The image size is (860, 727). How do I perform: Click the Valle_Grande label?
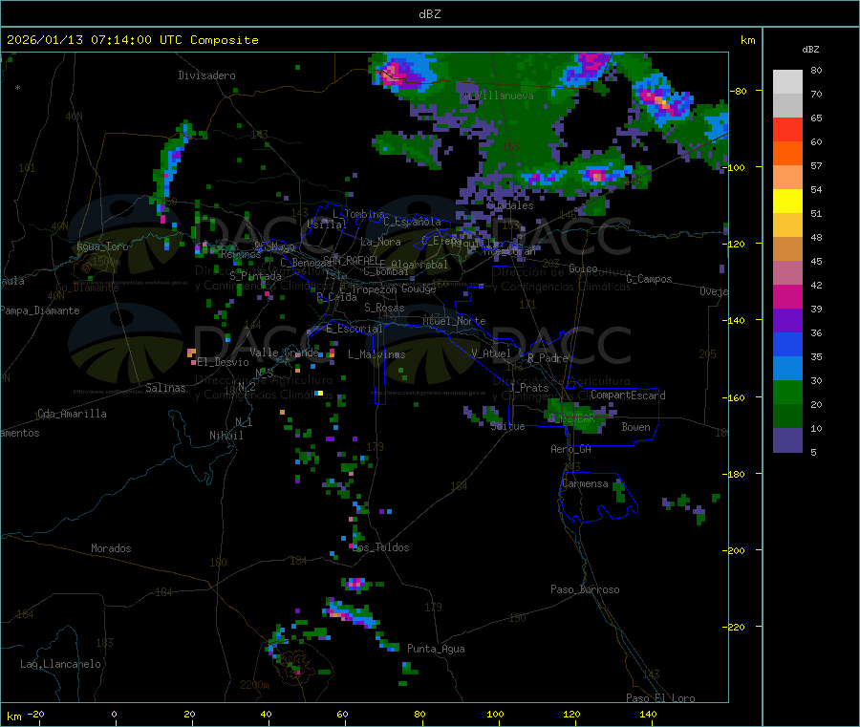[284, 353]
